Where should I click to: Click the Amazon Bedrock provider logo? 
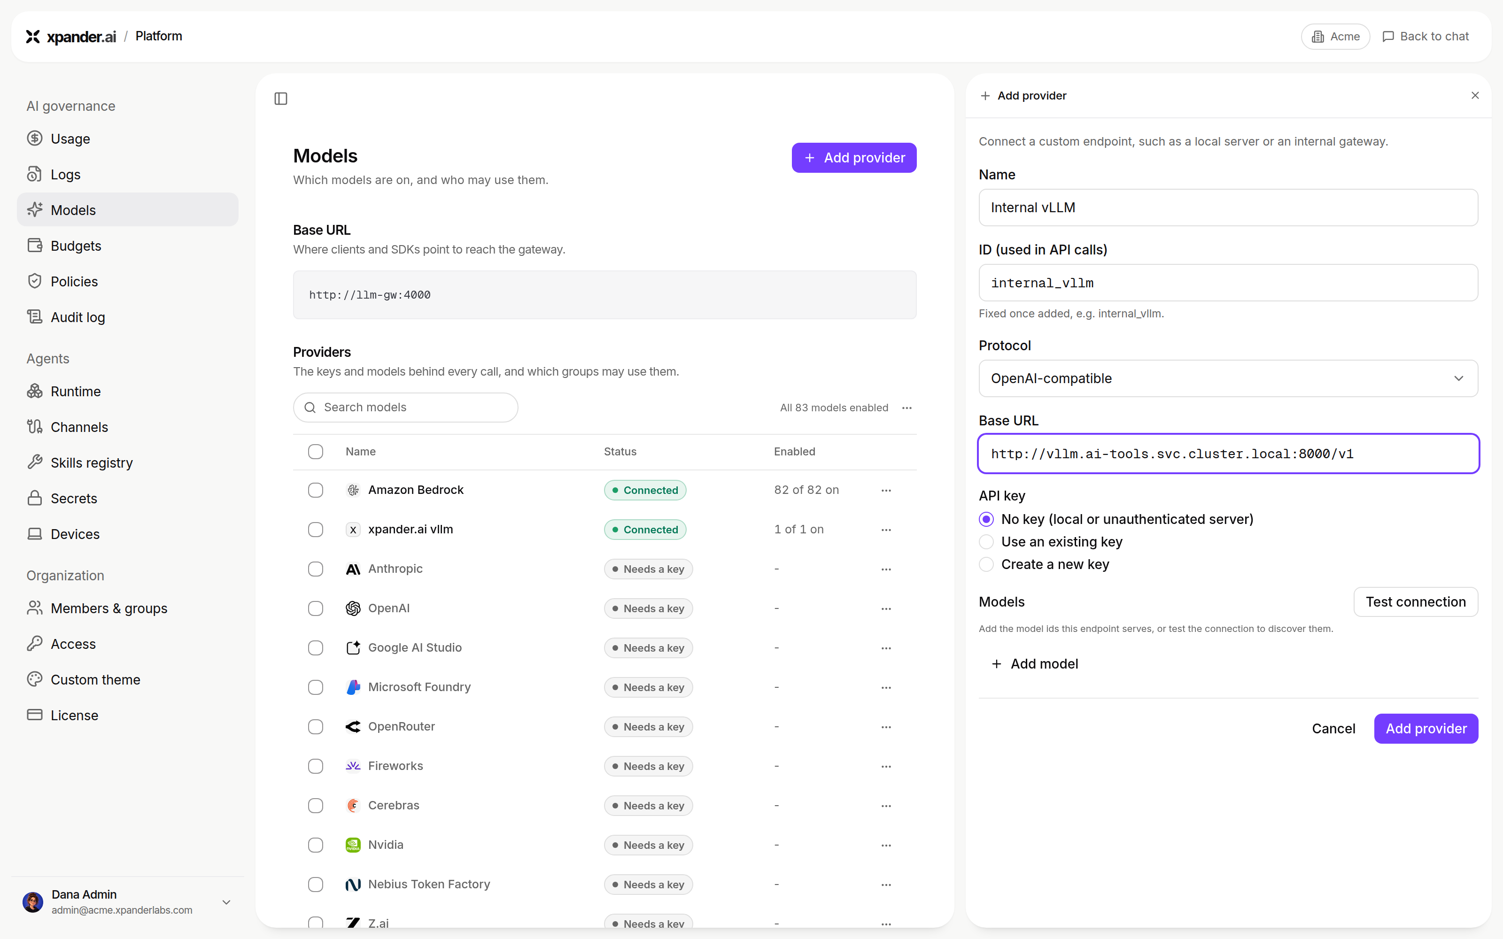(x=353, y=490)
